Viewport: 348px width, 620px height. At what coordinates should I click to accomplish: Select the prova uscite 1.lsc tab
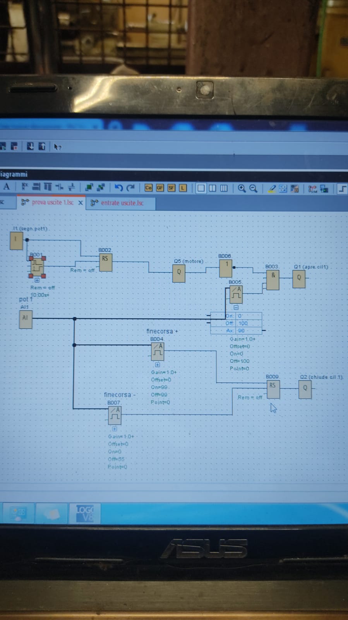(x=52, y=202)
